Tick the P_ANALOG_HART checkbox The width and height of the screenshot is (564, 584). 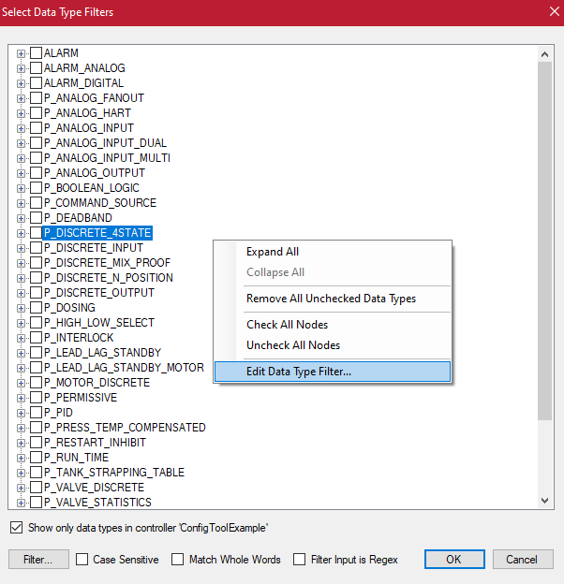36,113
